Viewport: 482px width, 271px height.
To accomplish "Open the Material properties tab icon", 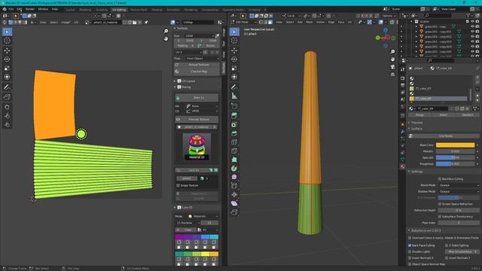I will tap(402, 166).
